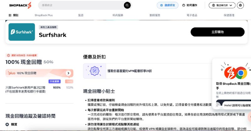This screenshot has width=251, height=131.
Task: Select the ShopBack Plus tab
Action: point(44,15)
